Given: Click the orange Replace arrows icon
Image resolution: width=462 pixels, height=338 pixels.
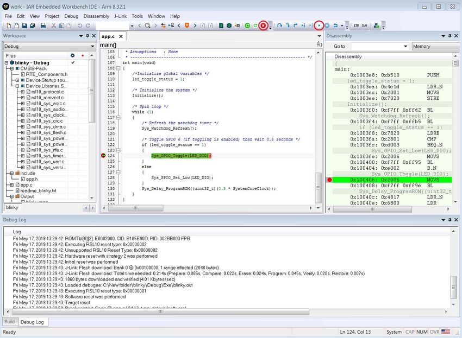Looking at the screenshot, I should (x=163, y=25).
